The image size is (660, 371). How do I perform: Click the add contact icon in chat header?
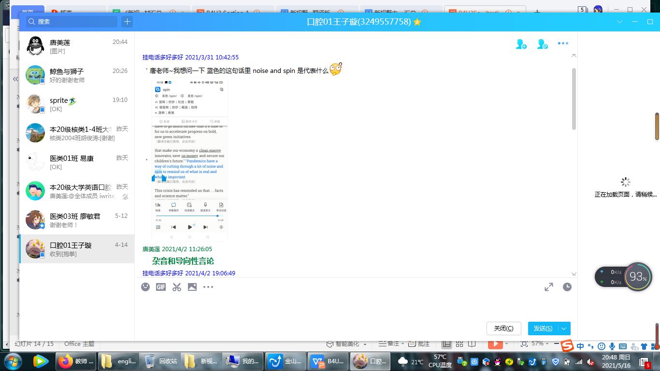click(521, 44)
